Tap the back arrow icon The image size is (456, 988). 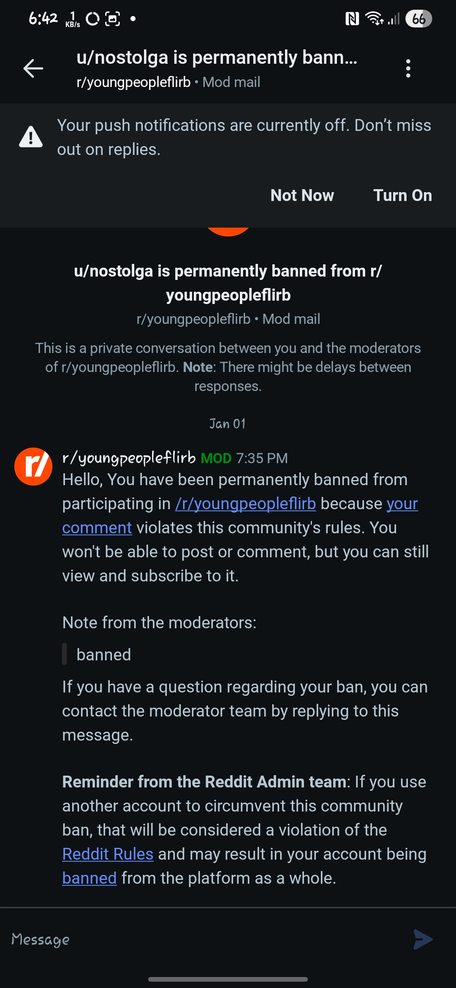[x=33, y=68]
